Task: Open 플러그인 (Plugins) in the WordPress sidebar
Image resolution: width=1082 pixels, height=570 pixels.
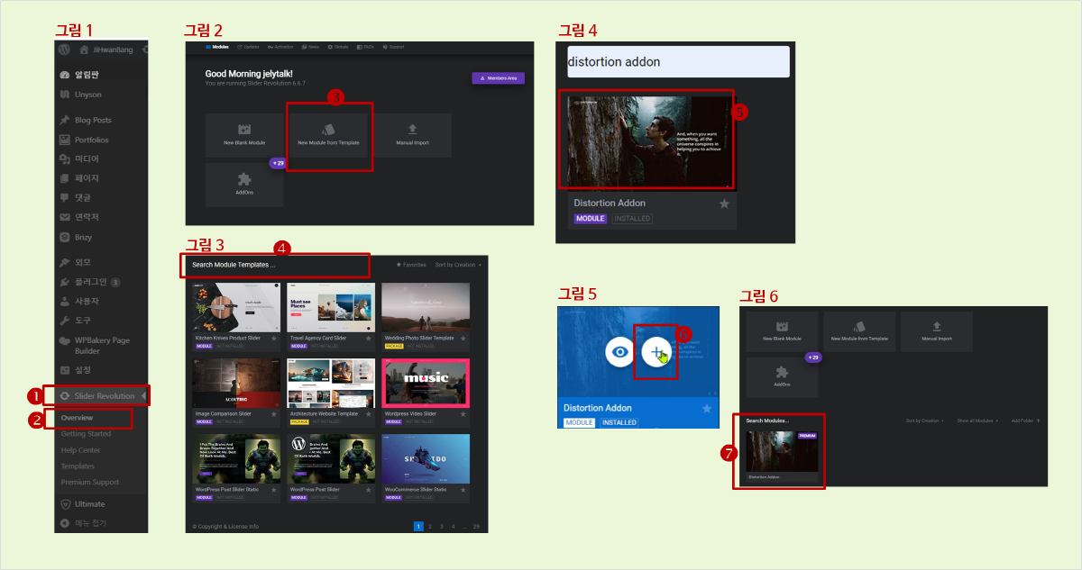Action: 90,282
